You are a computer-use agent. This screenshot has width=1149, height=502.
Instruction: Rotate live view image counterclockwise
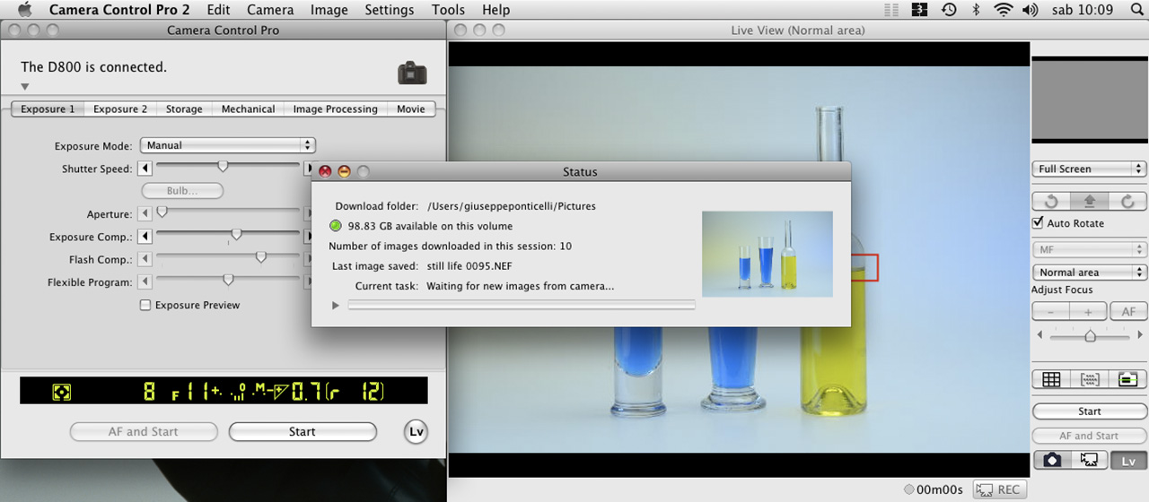[x=1051, y=202]
